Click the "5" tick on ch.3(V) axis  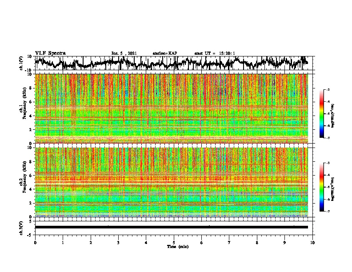(x=31, y=221)
